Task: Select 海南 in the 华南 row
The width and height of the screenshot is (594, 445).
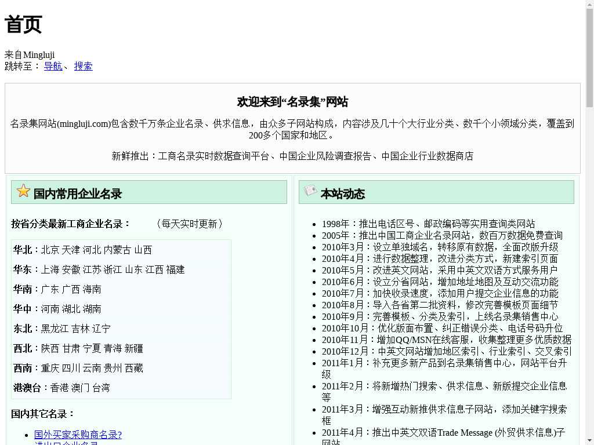Action: pos(92,289)
